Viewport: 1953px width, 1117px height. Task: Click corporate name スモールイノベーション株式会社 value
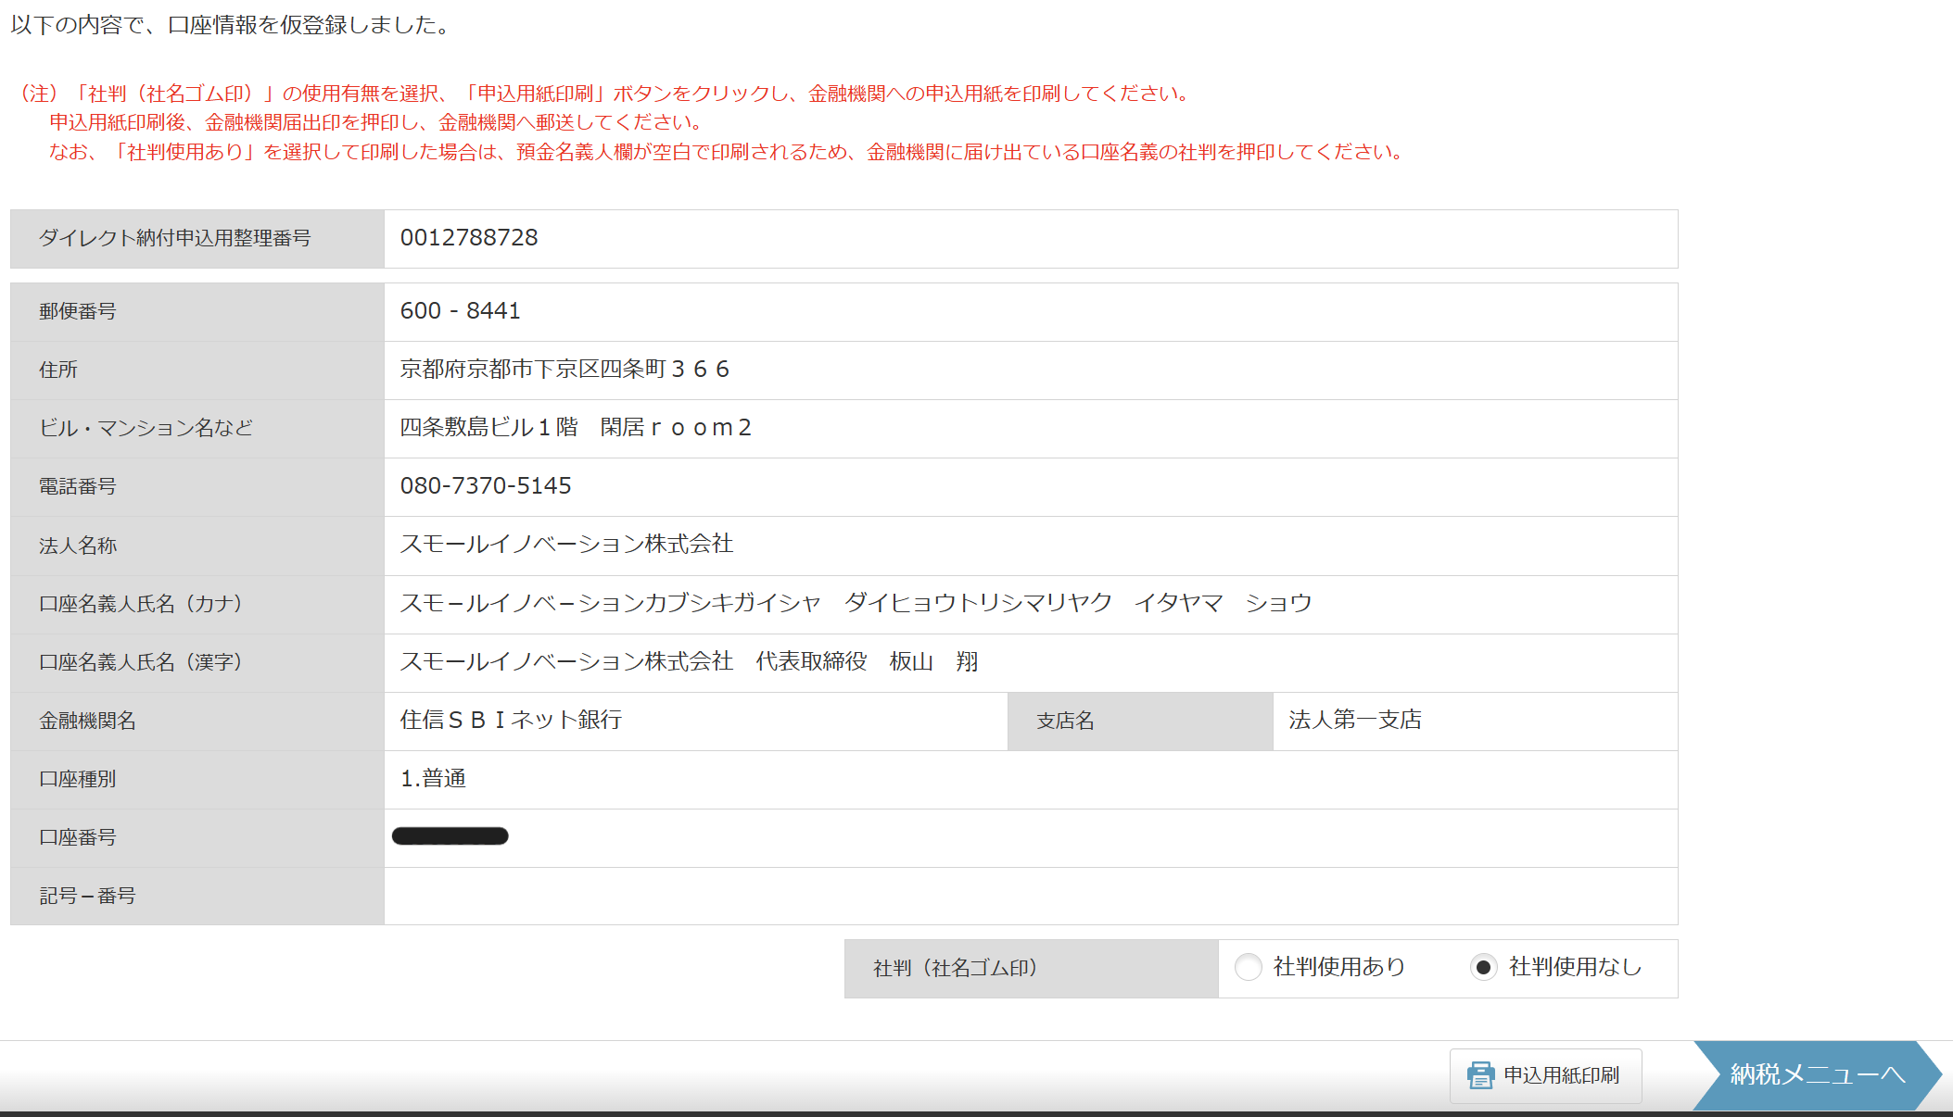(x=566, y=545)
